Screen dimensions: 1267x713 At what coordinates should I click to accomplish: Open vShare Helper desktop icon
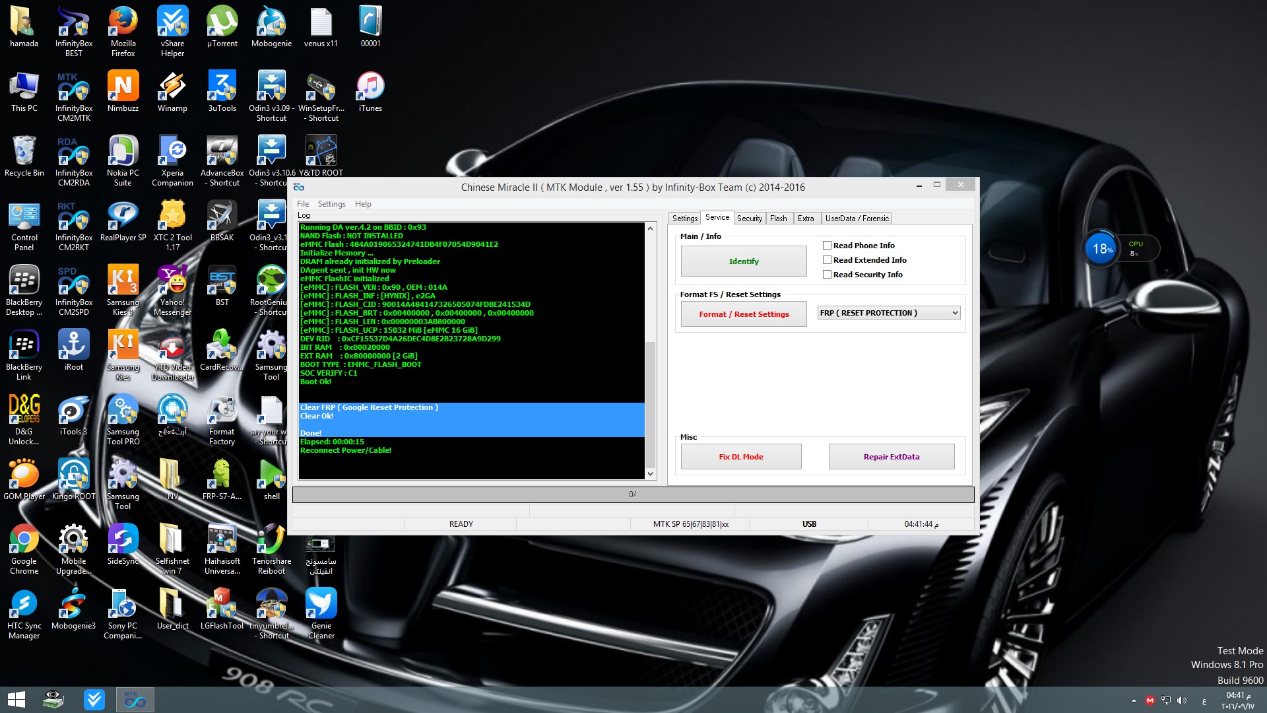click(x=172, y=31)
